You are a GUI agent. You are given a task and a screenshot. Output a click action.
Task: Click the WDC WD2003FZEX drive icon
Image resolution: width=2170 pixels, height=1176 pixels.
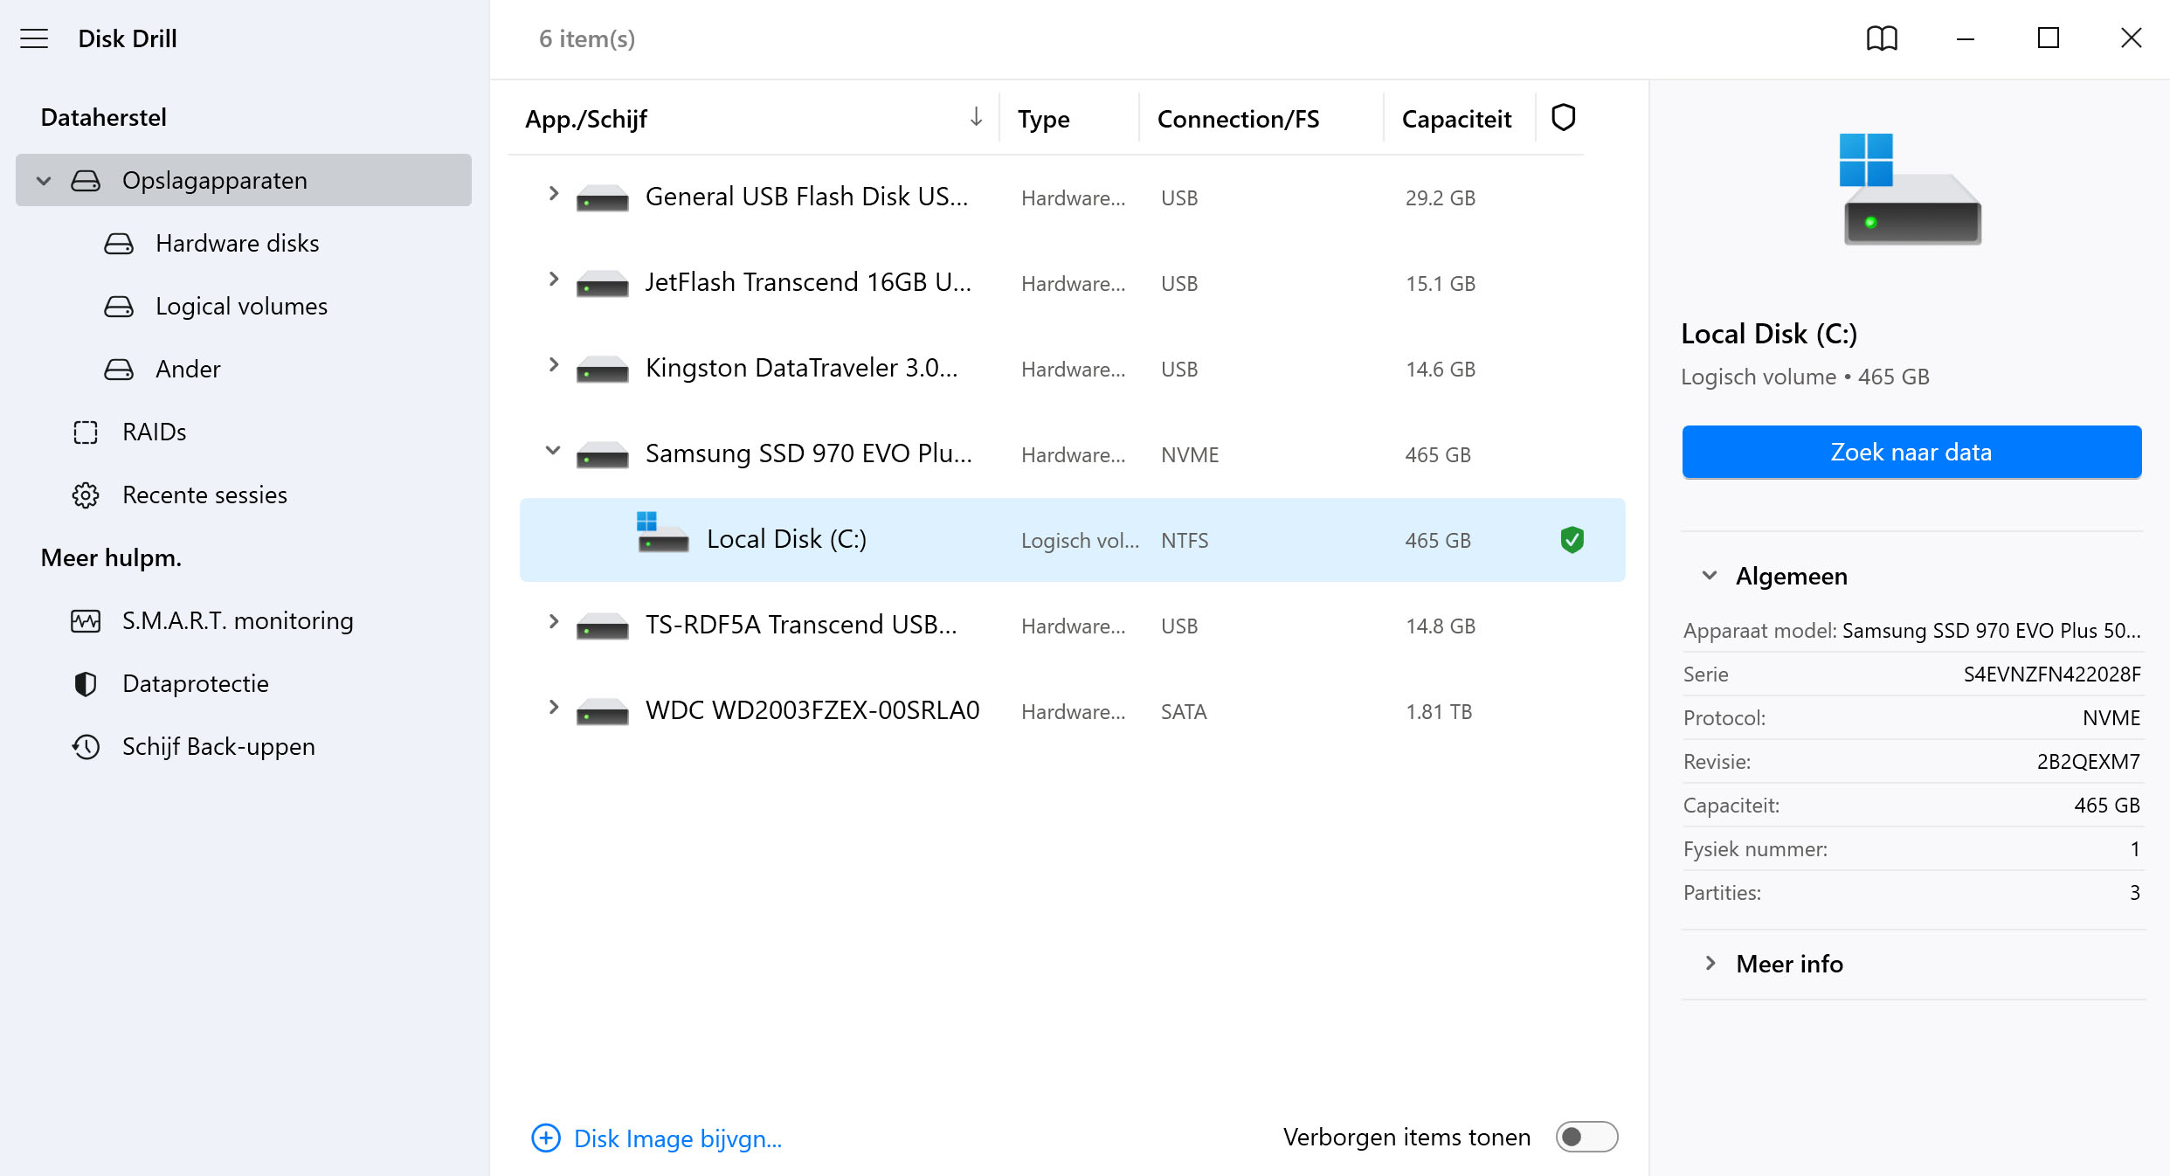[x=602, y=712]
